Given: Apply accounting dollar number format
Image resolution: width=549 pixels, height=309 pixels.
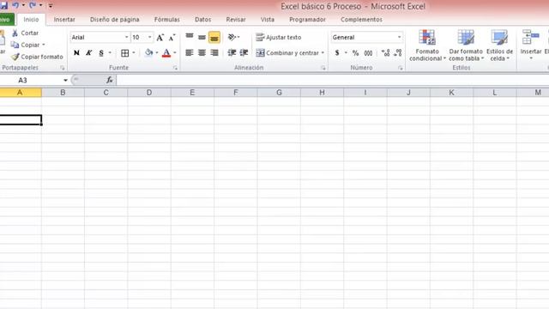Looking at the screenshot, I should [337, 53].
